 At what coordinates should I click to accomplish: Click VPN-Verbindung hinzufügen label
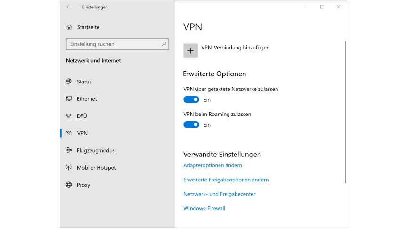235,48
